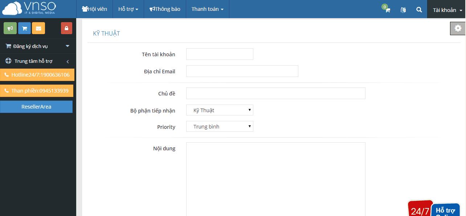The image size is (466, 216).
Task: Click the VNSO logo
Action: (x=29, y=8)
